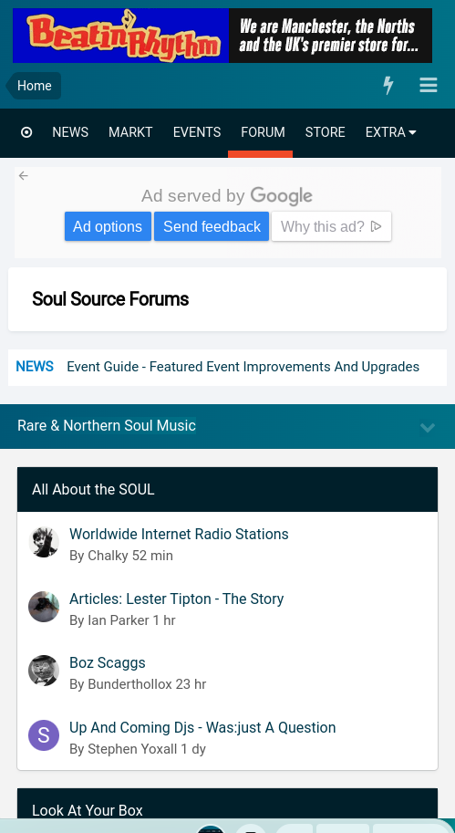The height and width of the screenshot is (833, 455).
Task: Go to the STORE tab
Action: coord(325,132)
